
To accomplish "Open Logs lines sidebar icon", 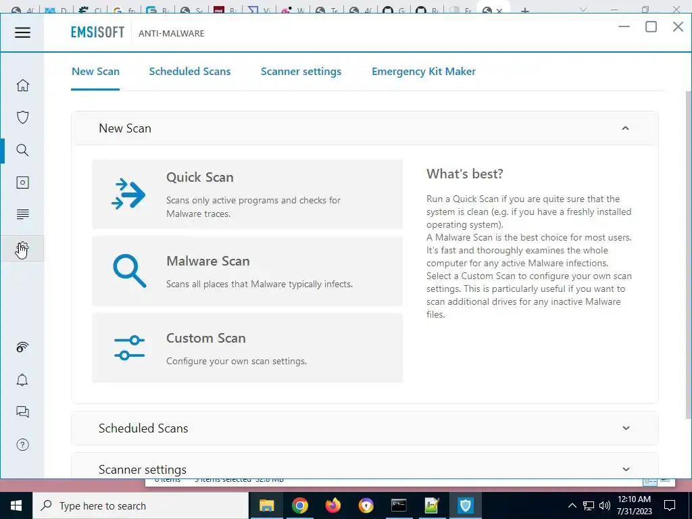I will (x=22, y=214).
